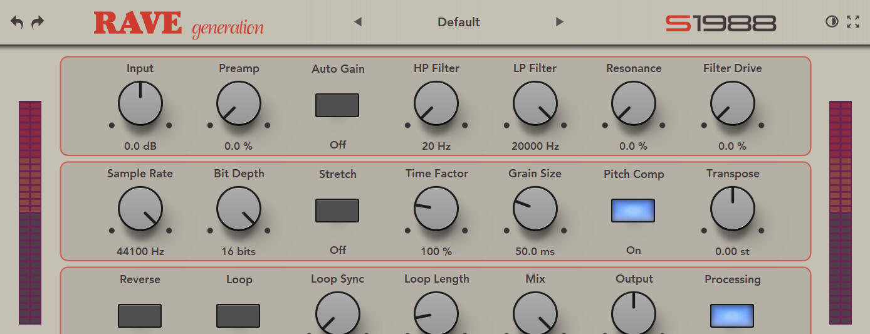
Task: Click the Input knob
Action: (140, 103)
